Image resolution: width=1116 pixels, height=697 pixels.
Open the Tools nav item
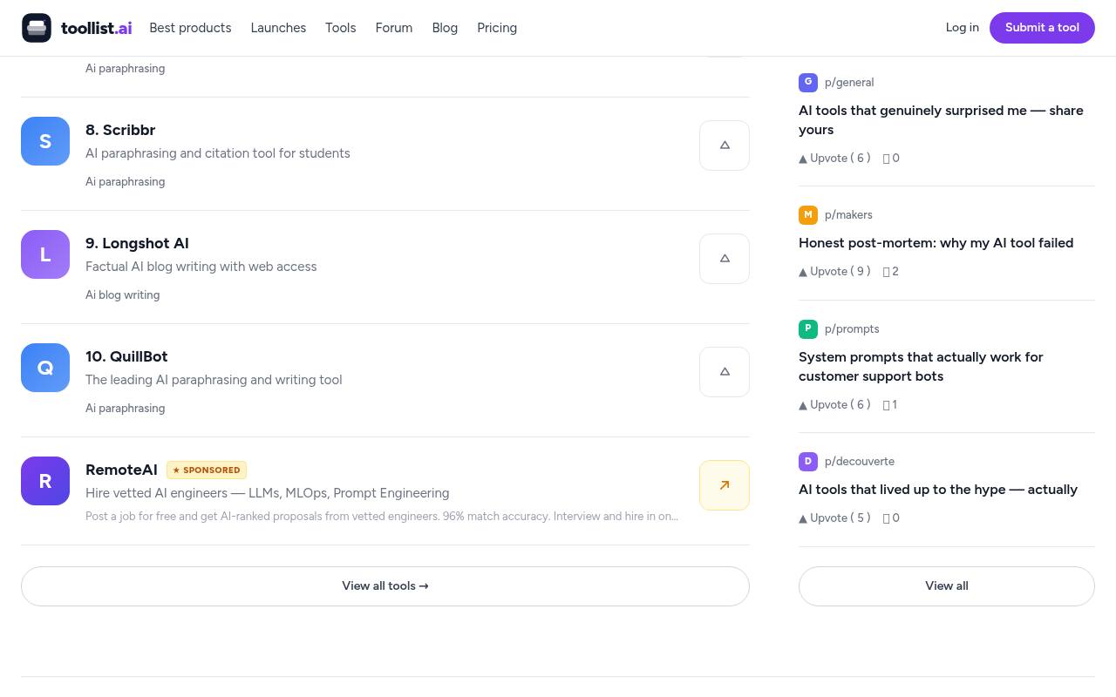pos(340,28)
